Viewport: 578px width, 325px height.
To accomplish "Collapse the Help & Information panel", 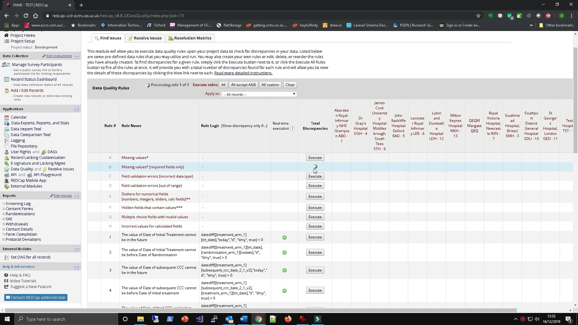I will tap(77, 267).
